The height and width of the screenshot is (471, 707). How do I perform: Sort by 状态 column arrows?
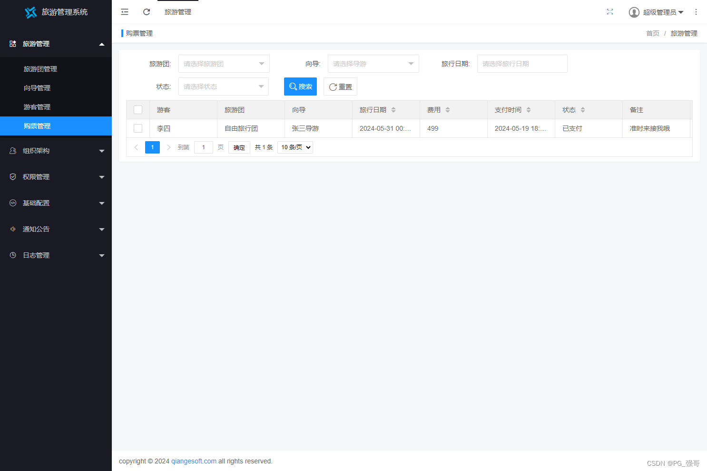(x=583, y=110)
